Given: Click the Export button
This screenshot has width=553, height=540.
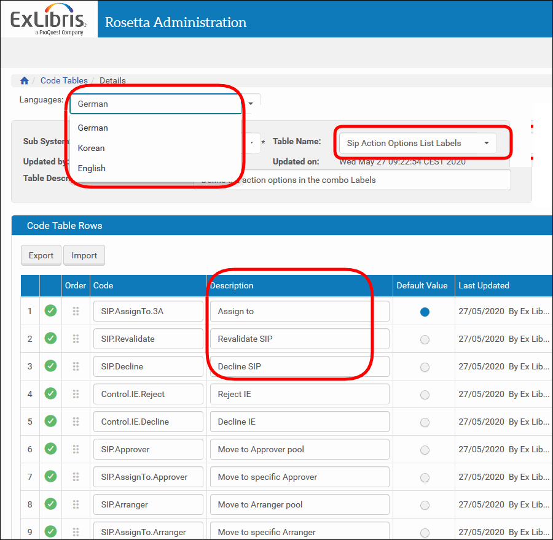Looking at the screenshot, I should pos(41,255).
